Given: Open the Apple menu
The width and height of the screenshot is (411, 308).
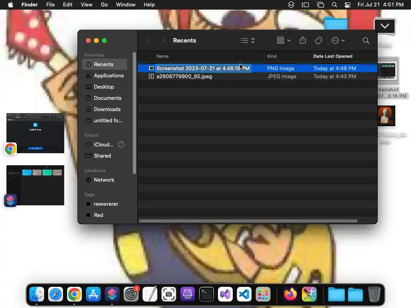Looking at the screenshot, I should (10, 5).
